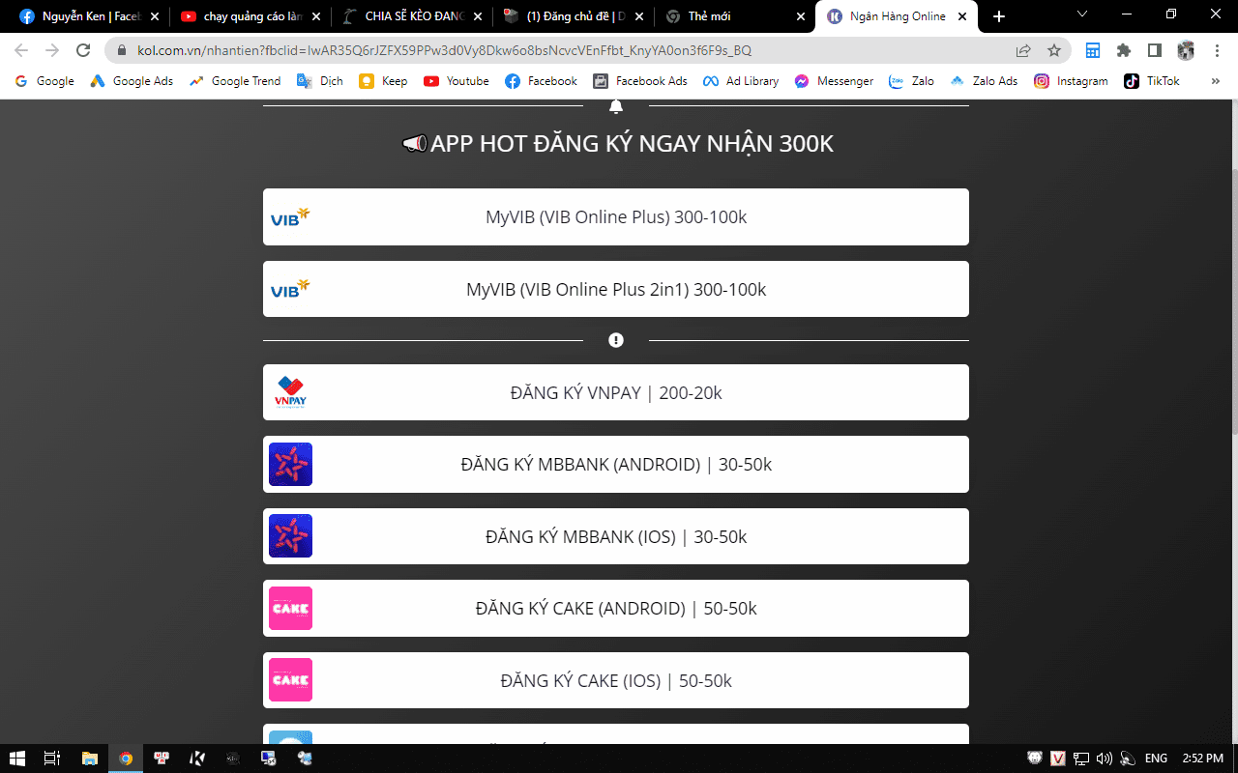Click the address bar URL field
Screen dimensions: 1238x773
561,50
